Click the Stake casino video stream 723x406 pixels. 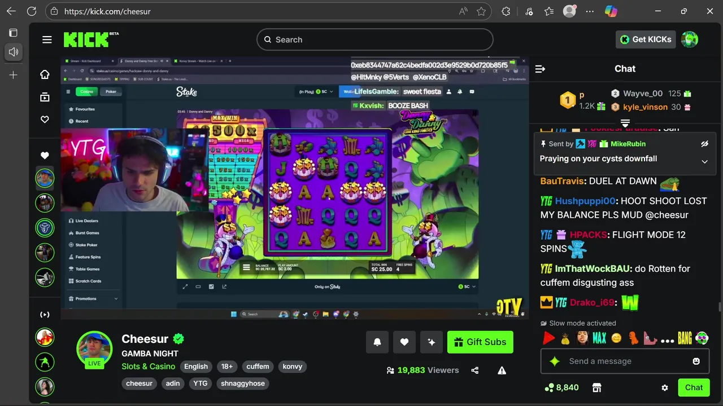295,188
